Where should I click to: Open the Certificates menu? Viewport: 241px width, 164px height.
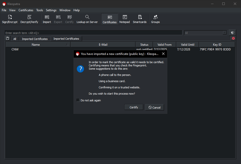[x=26, y=10]
